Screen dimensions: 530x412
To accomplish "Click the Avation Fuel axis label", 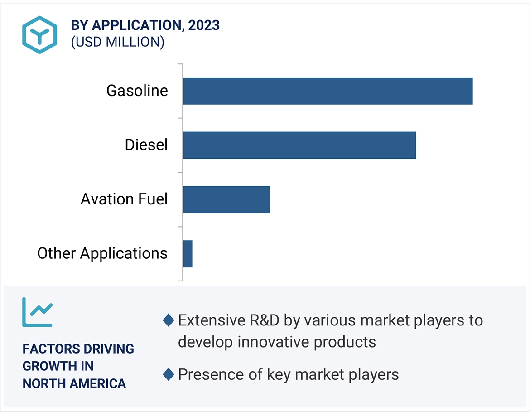I will coord(124,199).
